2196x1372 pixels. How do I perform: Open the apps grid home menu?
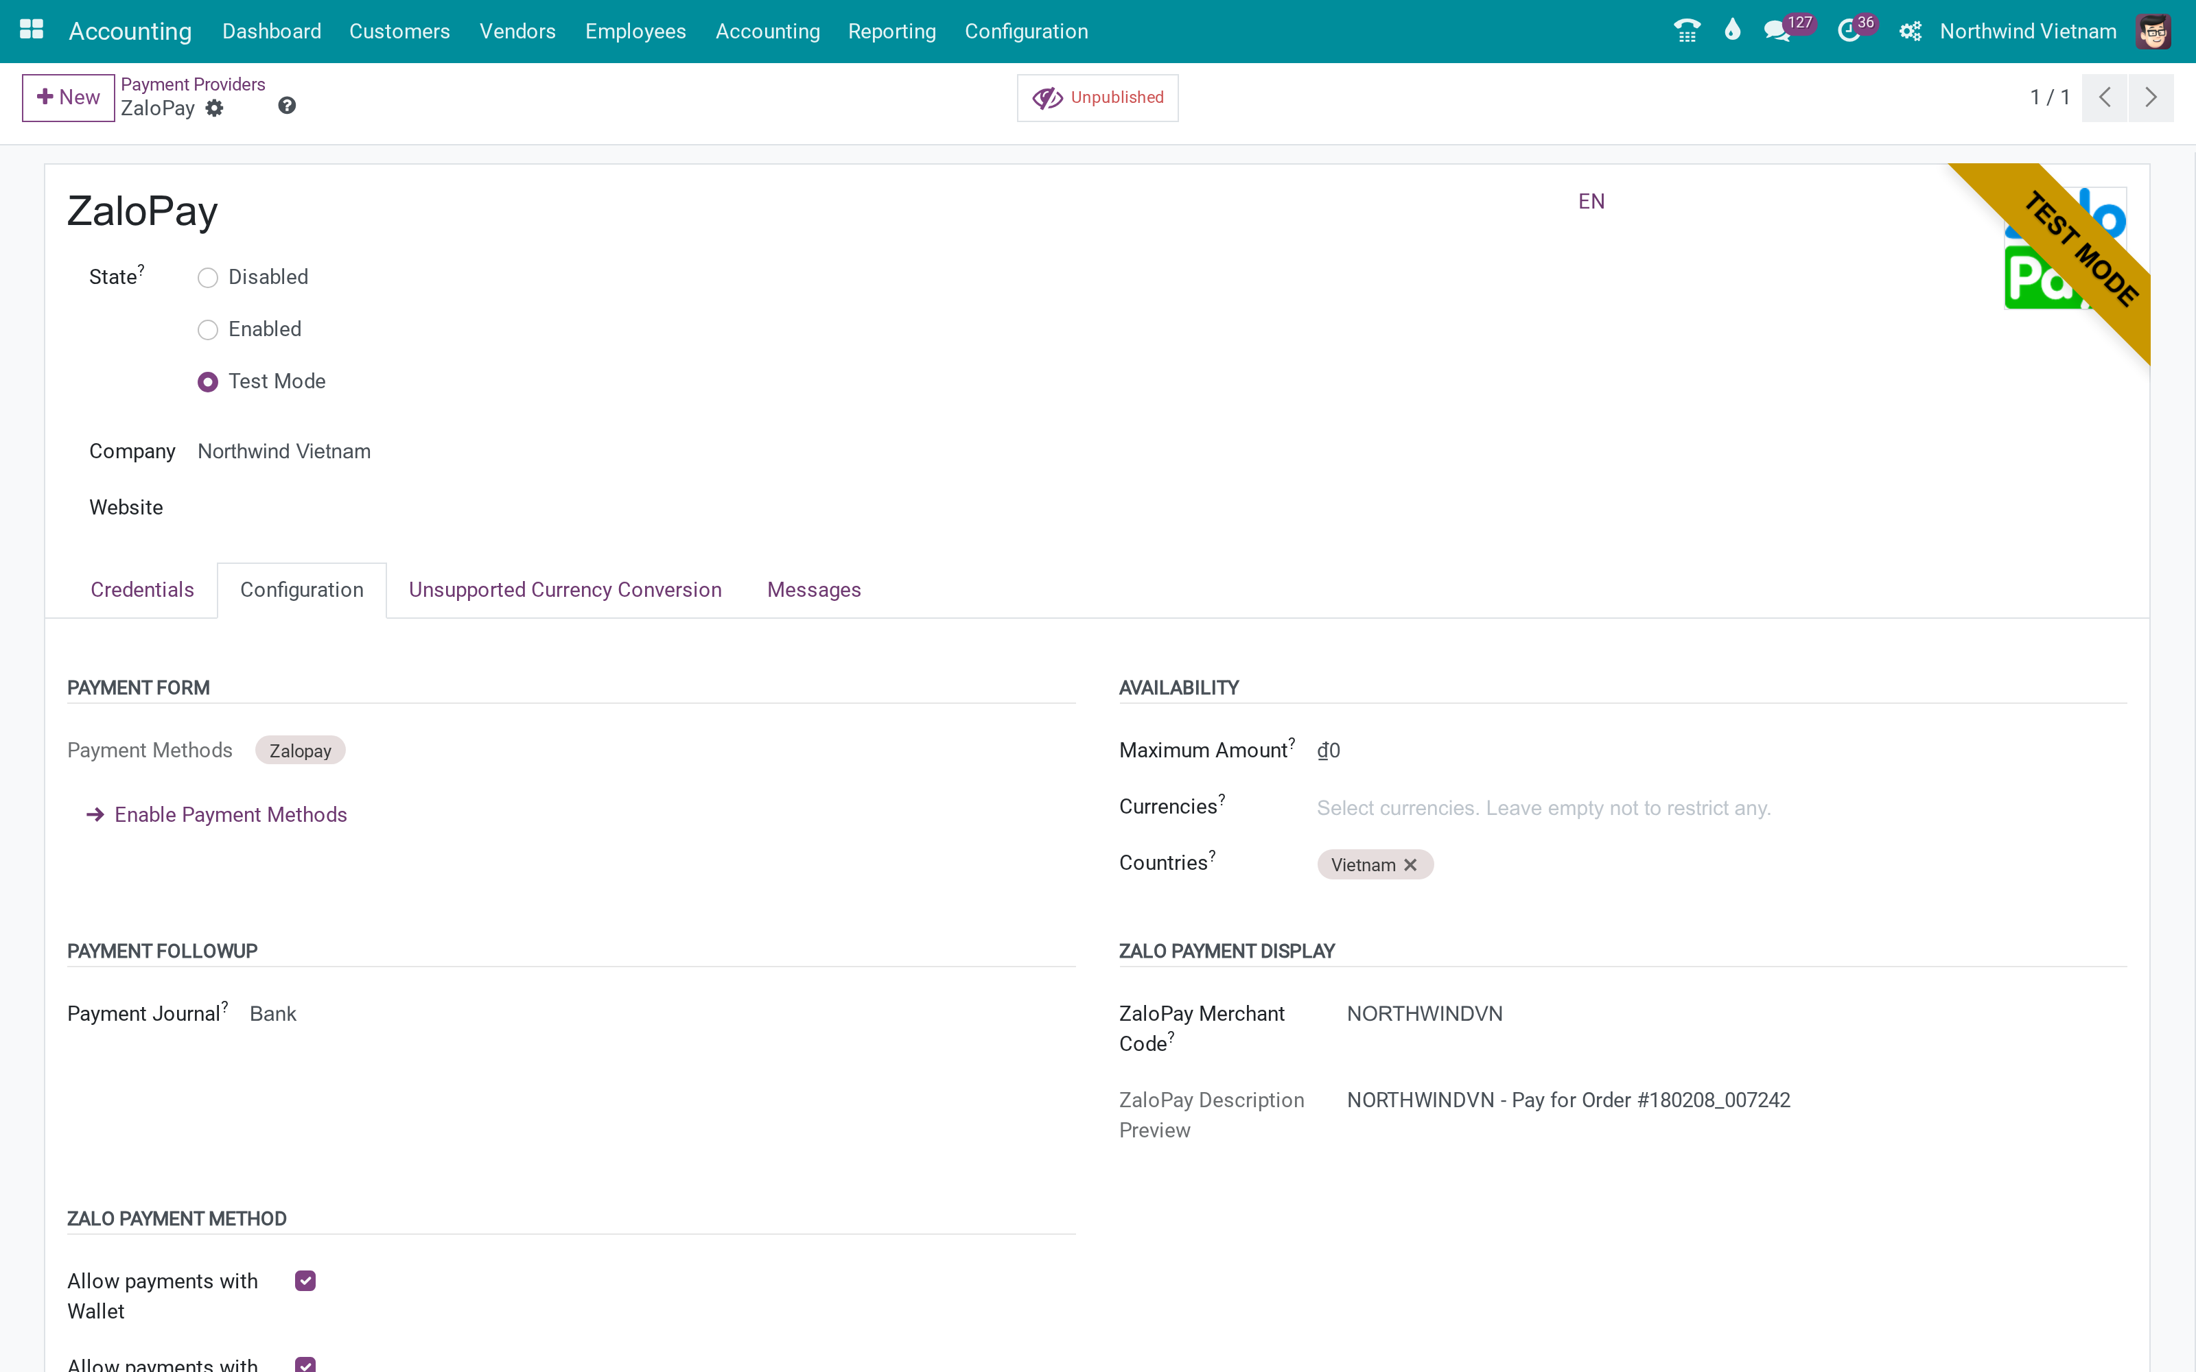[32, 30]
